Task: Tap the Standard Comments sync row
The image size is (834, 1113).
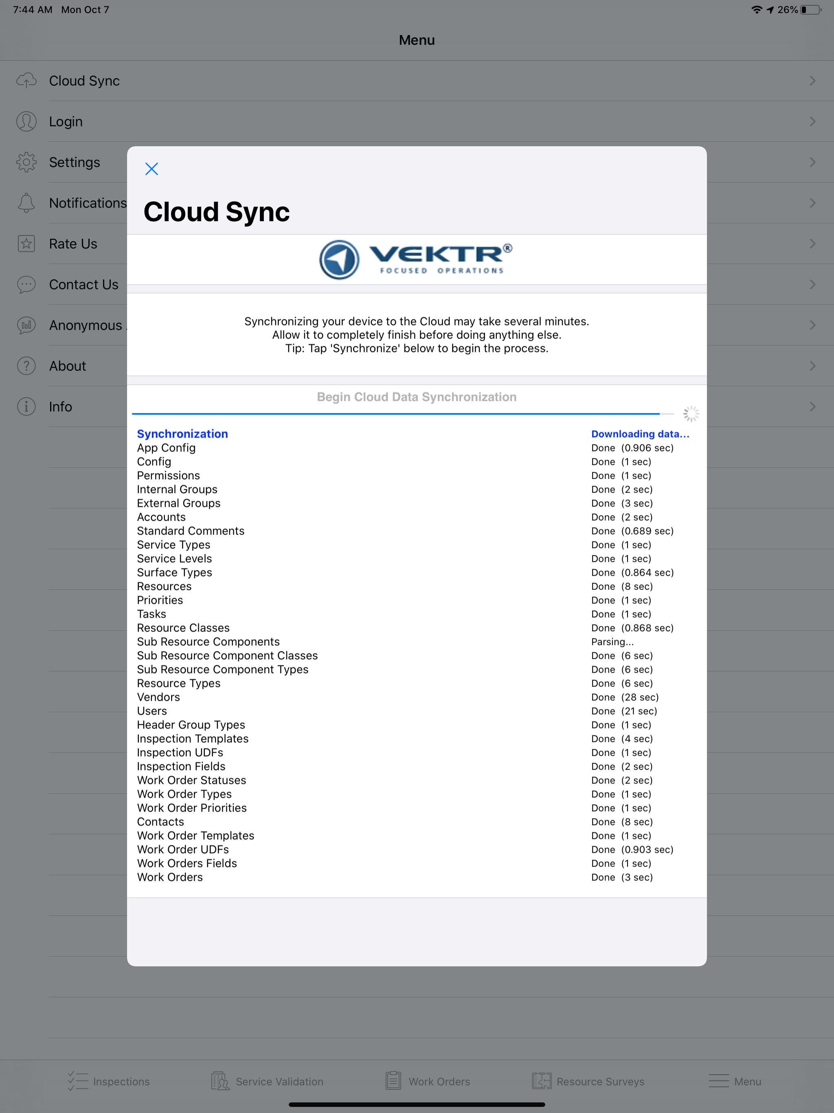Action: tap(417, 531)
